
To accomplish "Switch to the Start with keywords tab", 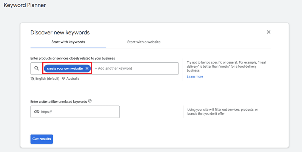I will click(x=68, y=42).
